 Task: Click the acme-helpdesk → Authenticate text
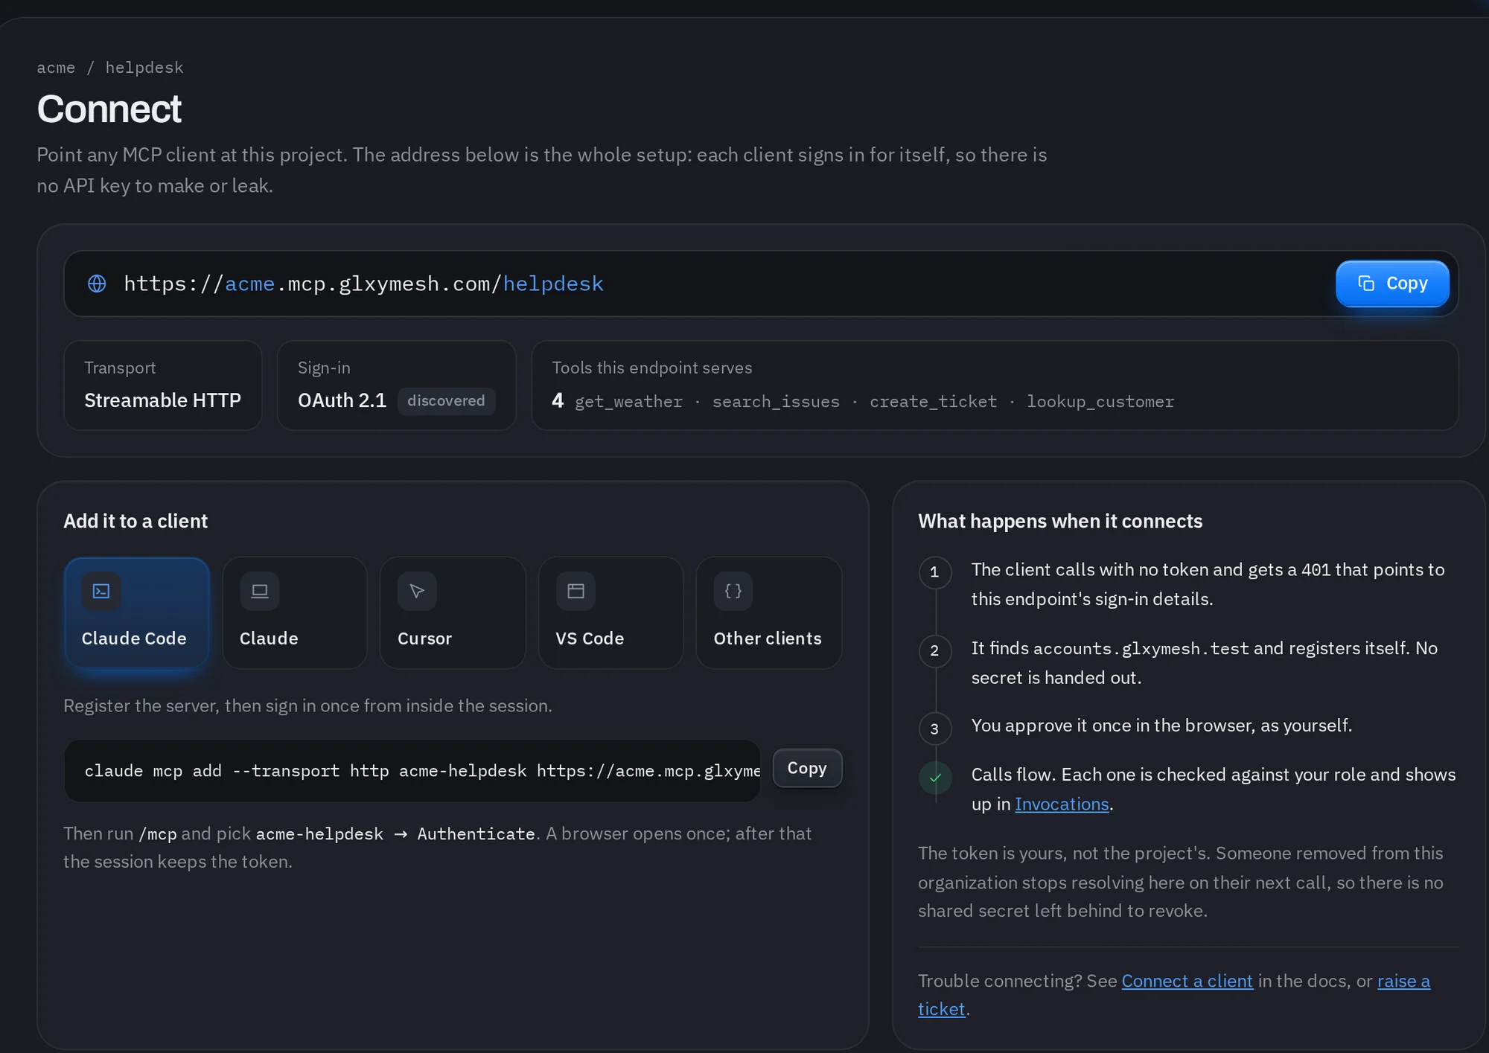[x=395, y=833]
